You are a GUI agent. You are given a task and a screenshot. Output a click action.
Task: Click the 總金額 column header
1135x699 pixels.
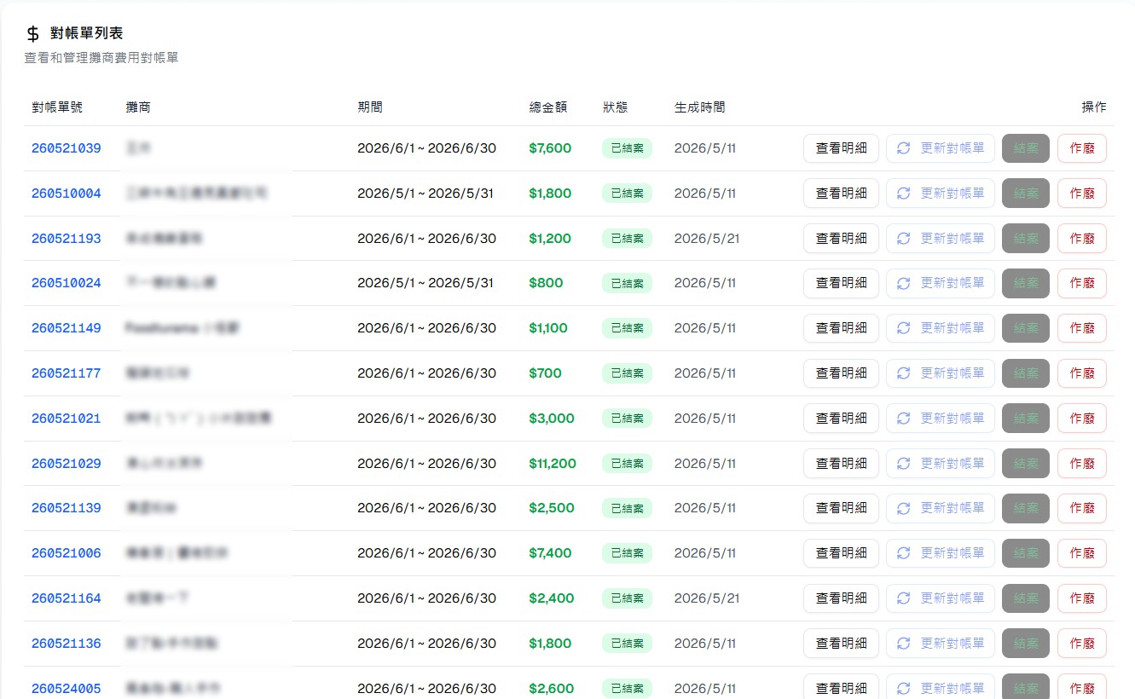coord(547,107)
